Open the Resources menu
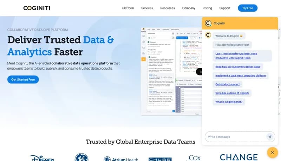The image size is (281, 161). [x=168, y=8]
